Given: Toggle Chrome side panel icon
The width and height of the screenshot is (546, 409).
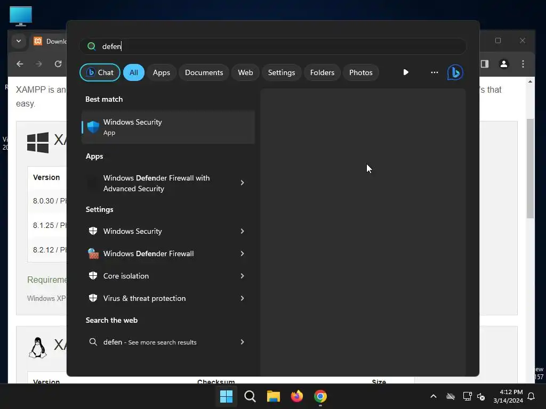Looking at the screenshot, I should [x=485, y=64].
